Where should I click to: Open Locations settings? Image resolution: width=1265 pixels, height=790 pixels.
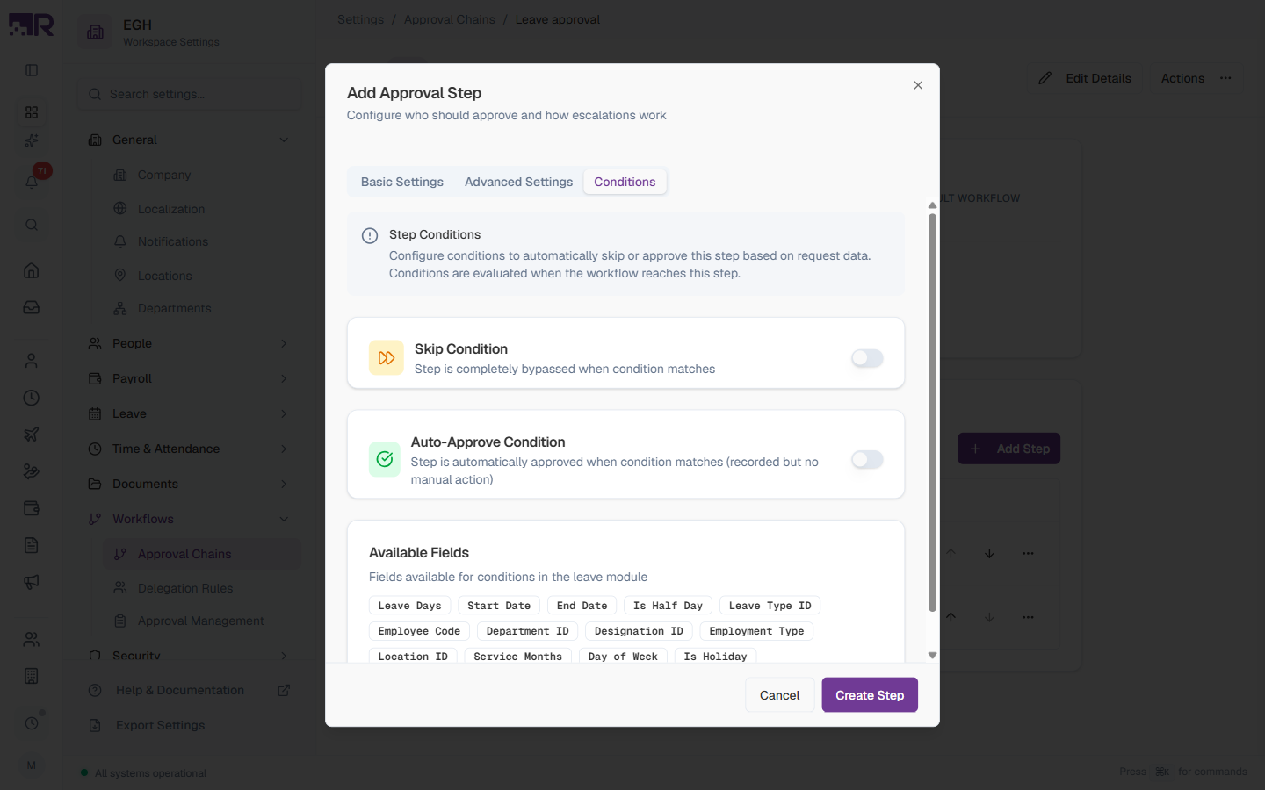[x=202, y=276]
